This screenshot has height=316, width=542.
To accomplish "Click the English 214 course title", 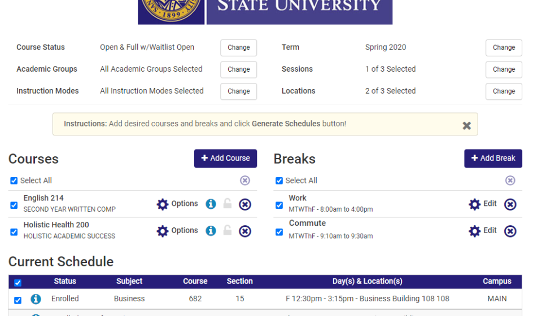I will (x=43, y=198).
